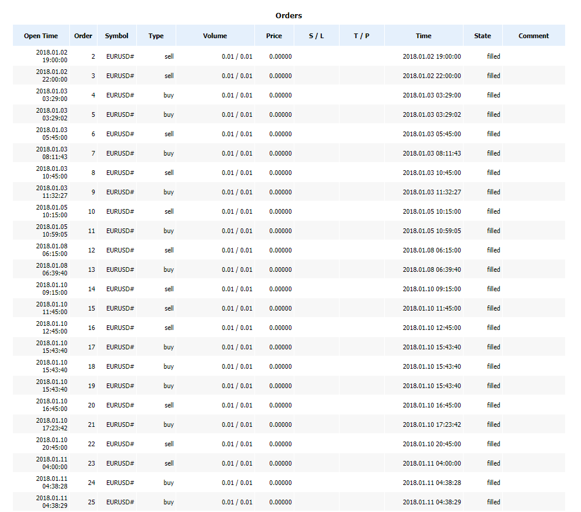Click the sell type in order 2 row

[169, 56]
